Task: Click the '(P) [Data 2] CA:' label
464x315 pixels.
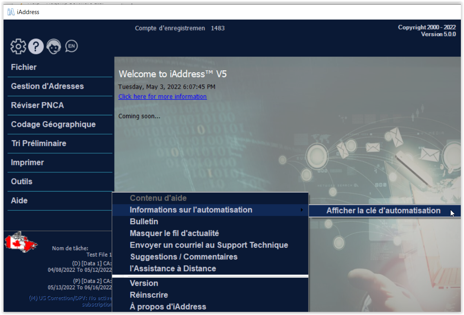Action: 92,281
